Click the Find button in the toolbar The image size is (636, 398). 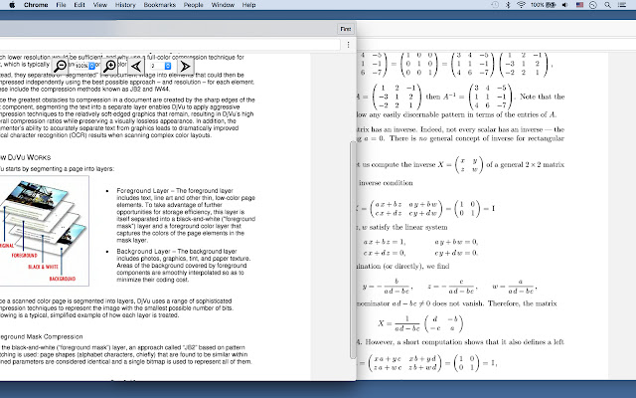[x=346, y=29]
